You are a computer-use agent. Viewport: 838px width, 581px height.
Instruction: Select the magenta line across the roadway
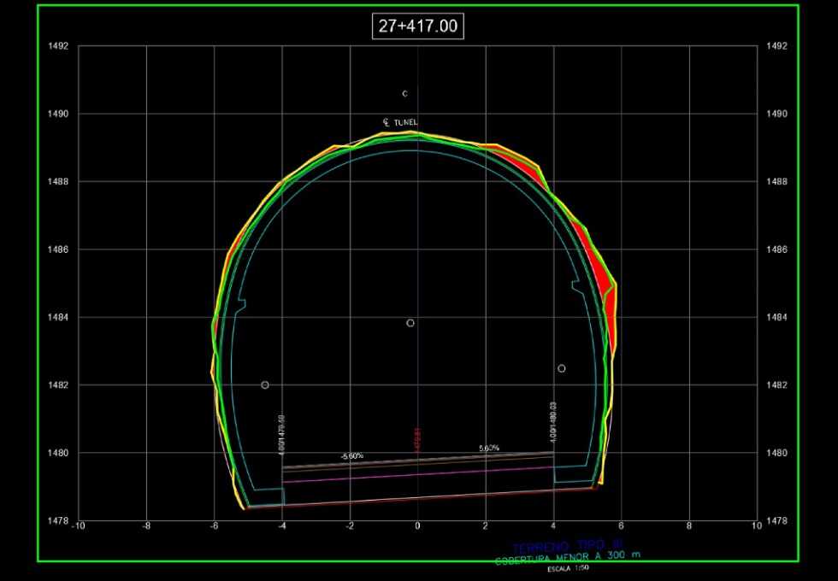[x=418, y=476]
